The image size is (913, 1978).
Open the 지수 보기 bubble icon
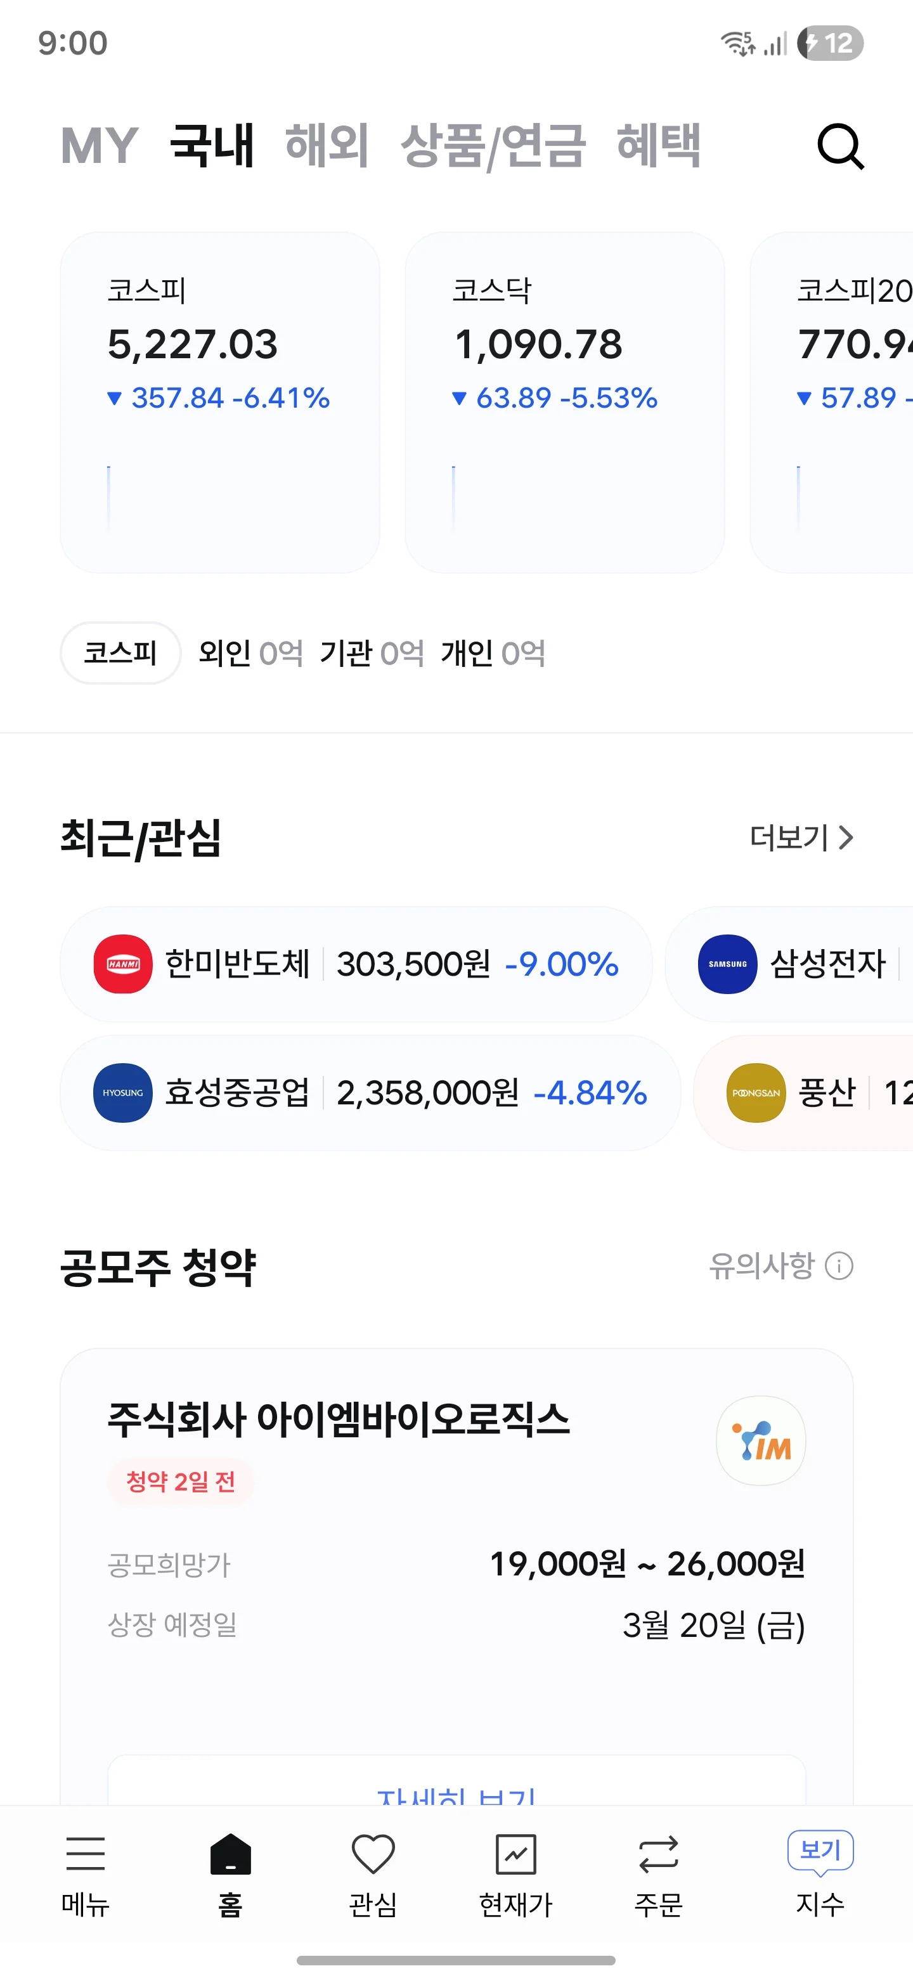point(820,1852)
